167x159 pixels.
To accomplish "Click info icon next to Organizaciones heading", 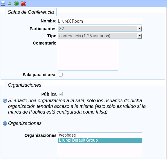I will pos(5,123).
